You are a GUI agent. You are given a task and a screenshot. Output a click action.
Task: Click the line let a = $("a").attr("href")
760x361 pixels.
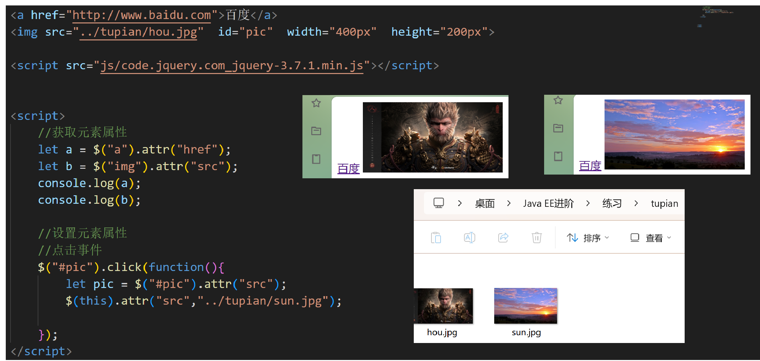(134, 149)
